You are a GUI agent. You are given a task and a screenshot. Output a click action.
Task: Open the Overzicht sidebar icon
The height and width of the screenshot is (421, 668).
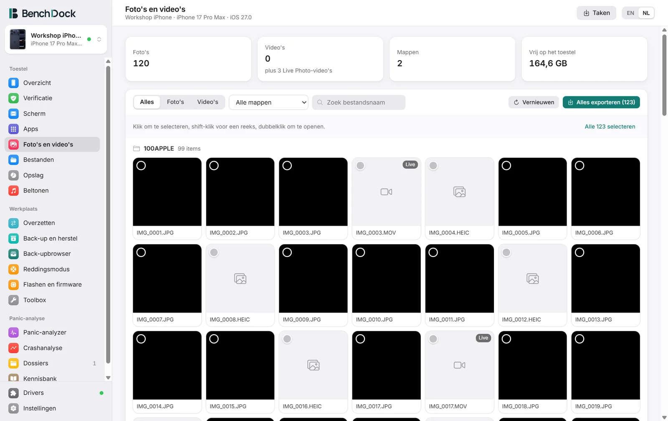13,83
